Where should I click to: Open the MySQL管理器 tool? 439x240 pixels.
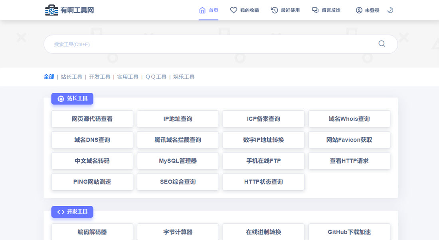click(178, 161)
